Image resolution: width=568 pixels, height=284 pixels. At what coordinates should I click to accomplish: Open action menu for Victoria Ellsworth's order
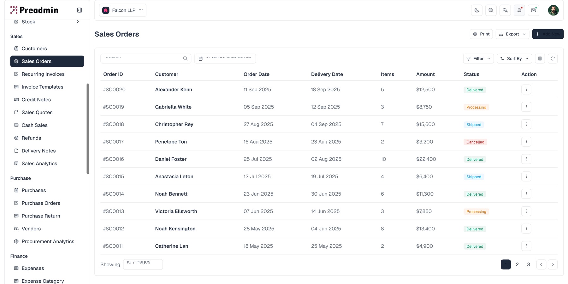pos(526,211)
